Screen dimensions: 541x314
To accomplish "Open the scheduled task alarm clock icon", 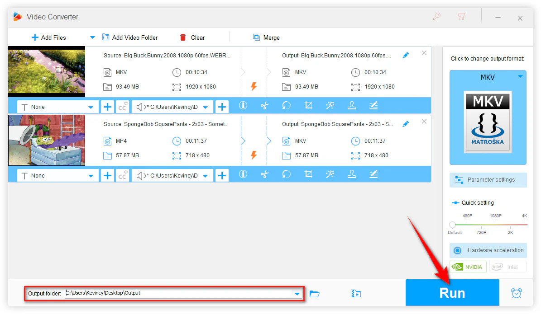I will coord(516,293).
